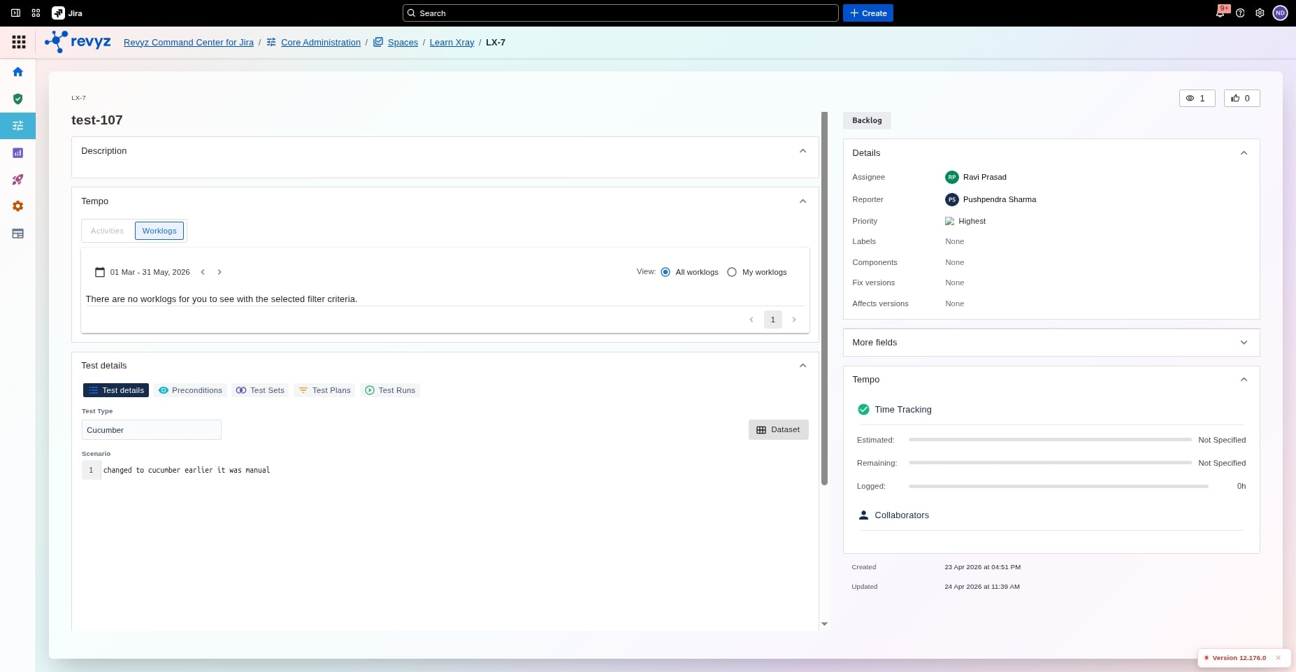Click the vertical scrollbar of issue content
Screen dimensions: 1296x672
pos(824,299)
